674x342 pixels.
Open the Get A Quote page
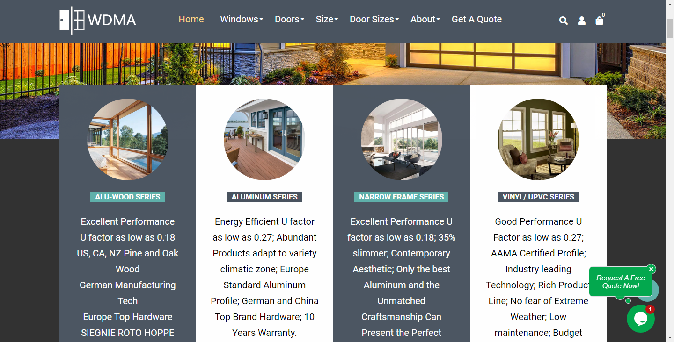(476, 19)
